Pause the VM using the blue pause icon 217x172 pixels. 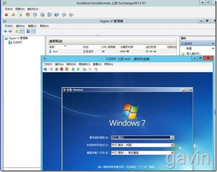click(73, 69)
